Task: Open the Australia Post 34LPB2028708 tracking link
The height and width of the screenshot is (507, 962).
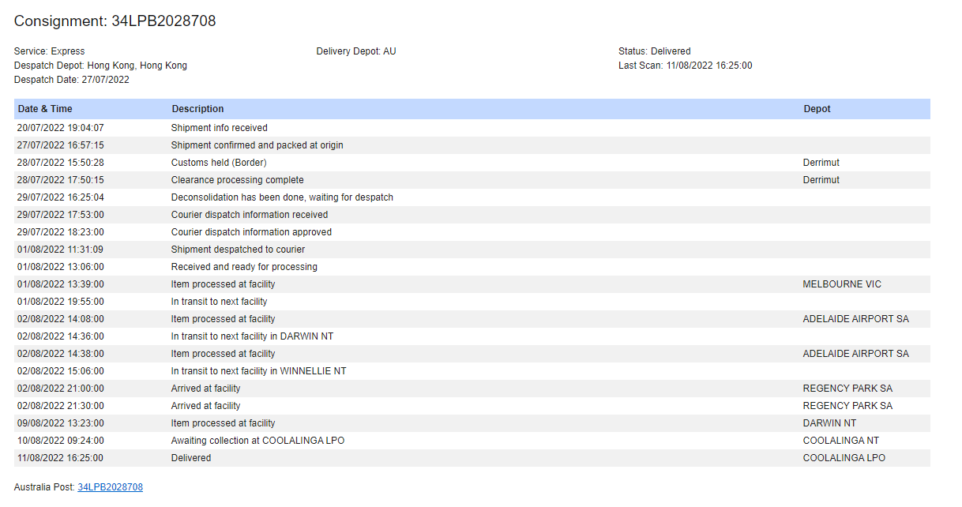Action: click(110, 487)
